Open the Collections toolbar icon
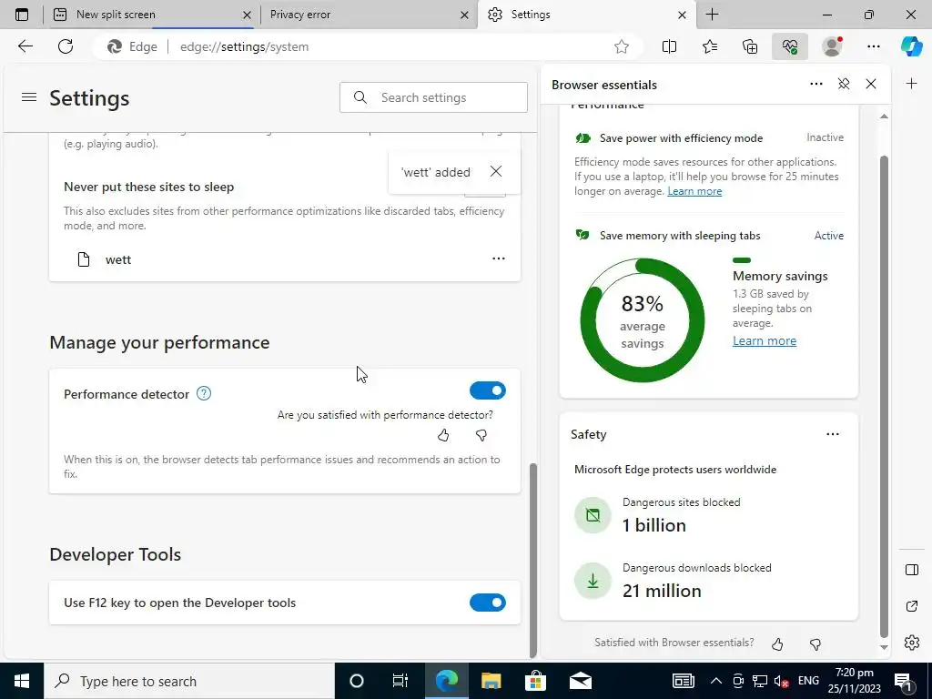 pyautogui.click(x=750, y=46)
